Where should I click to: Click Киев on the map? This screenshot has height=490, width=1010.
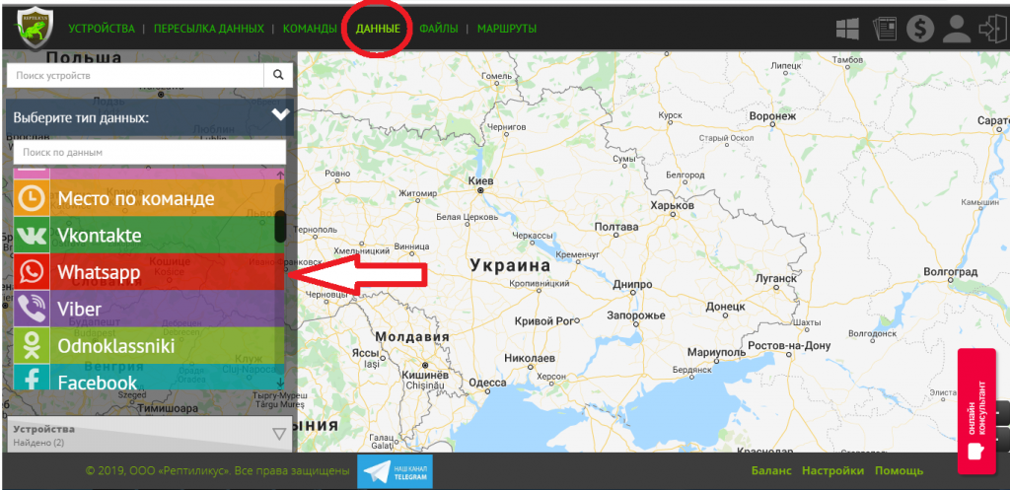point(481,182)
